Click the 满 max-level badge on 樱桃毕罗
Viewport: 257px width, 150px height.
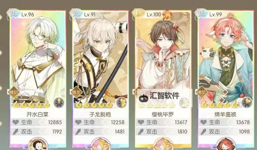tap(167, 15)
